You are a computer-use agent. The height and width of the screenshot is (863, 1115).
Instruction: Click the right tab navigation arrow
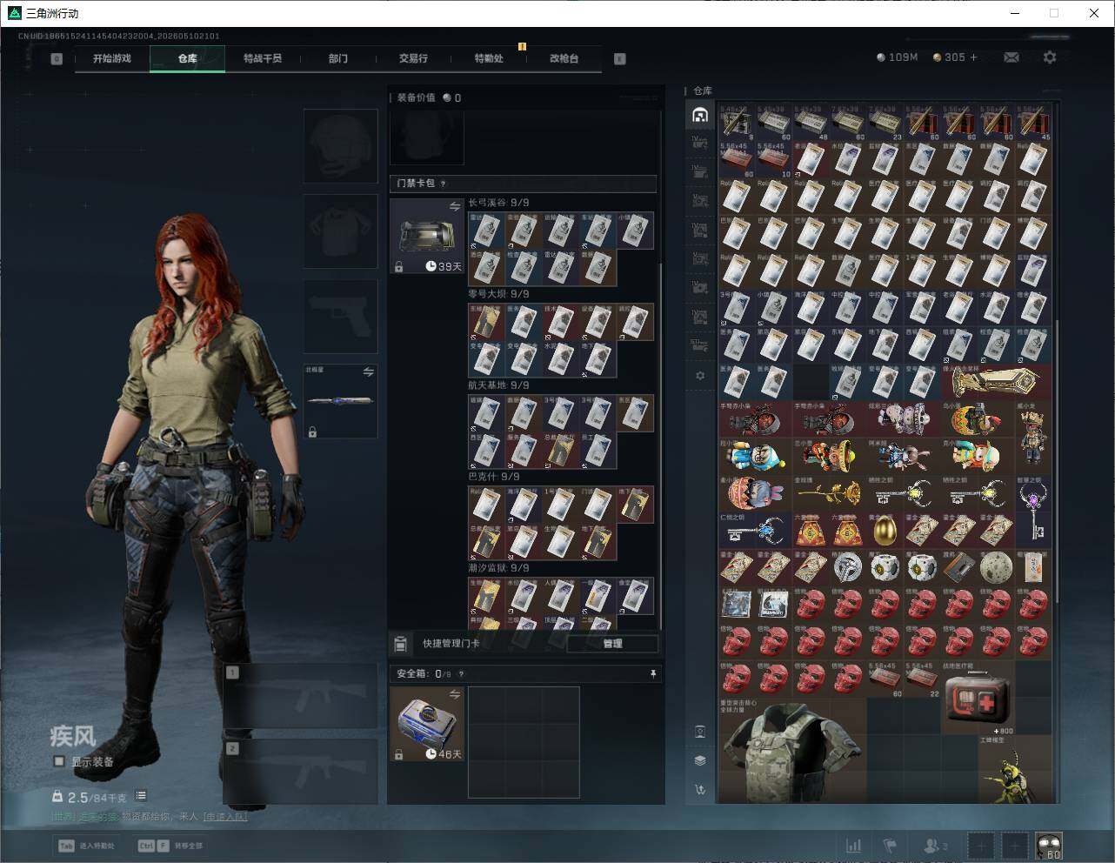620,59
